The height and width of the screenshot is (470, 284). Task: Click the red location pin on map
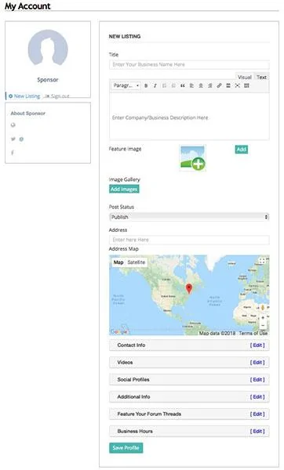point(189,288)
